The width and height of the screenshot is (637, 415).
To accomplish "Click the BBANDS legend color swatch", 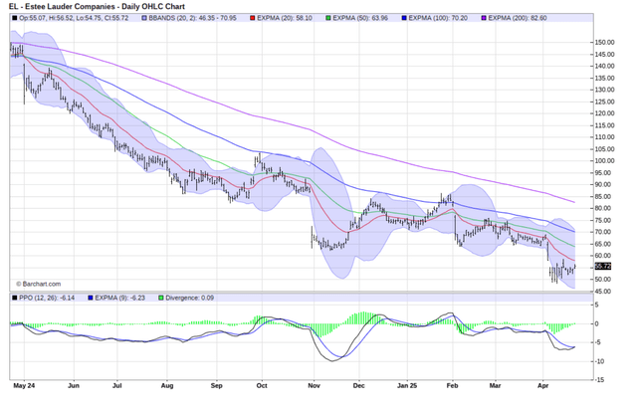I will tap(144, 18).
